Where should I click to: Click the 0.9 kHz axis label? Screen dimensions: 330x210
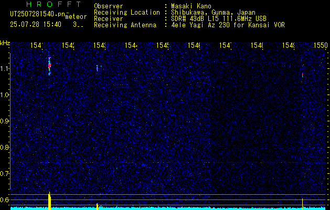[x=5, y=121]
